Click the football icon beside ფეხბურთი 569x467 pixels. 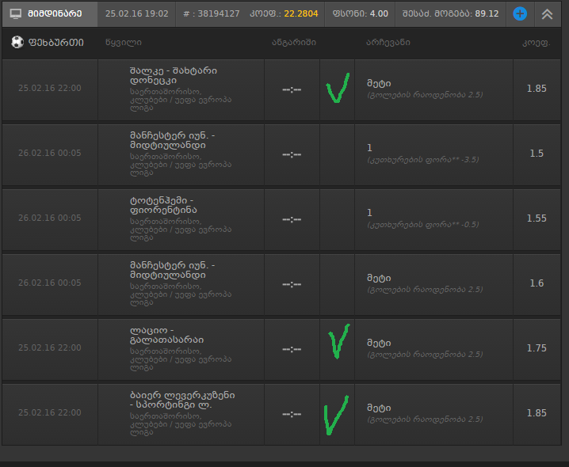click(17, 42)
